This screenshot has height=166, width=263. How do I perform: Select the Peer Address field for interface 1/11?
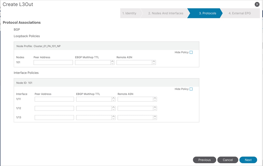click(54, 99)
